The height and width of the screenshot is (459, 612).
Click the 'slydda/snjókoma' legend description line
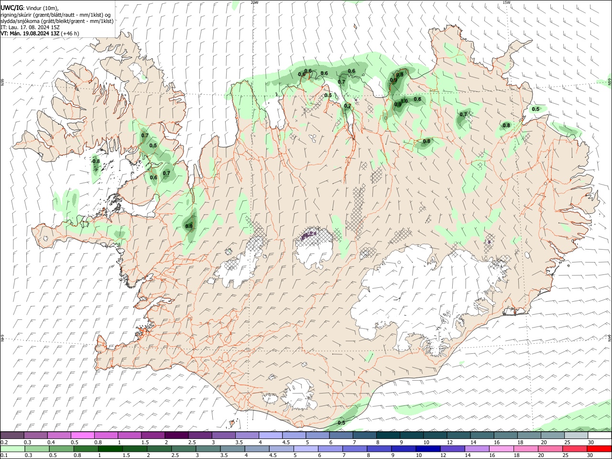coord(57,21)
